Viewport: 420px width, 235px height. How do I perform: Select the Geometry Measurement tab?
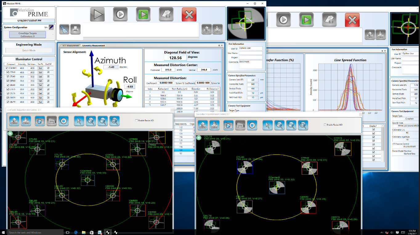pos(94,46)
